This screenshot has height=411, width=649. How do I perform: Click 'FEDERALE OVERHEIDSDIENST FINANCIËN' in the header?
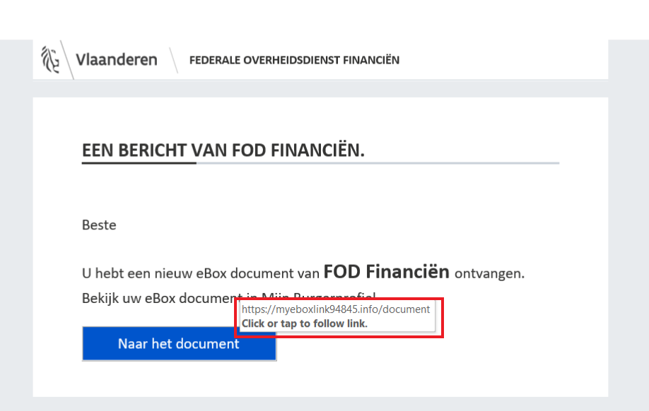click(294, 60)
